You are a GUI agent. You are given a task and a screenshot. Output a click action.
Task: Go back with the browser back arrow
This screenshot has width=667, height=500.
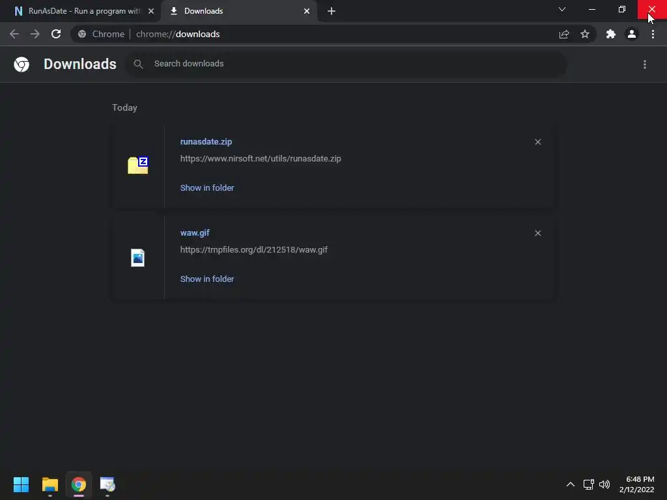coord(14,34)
